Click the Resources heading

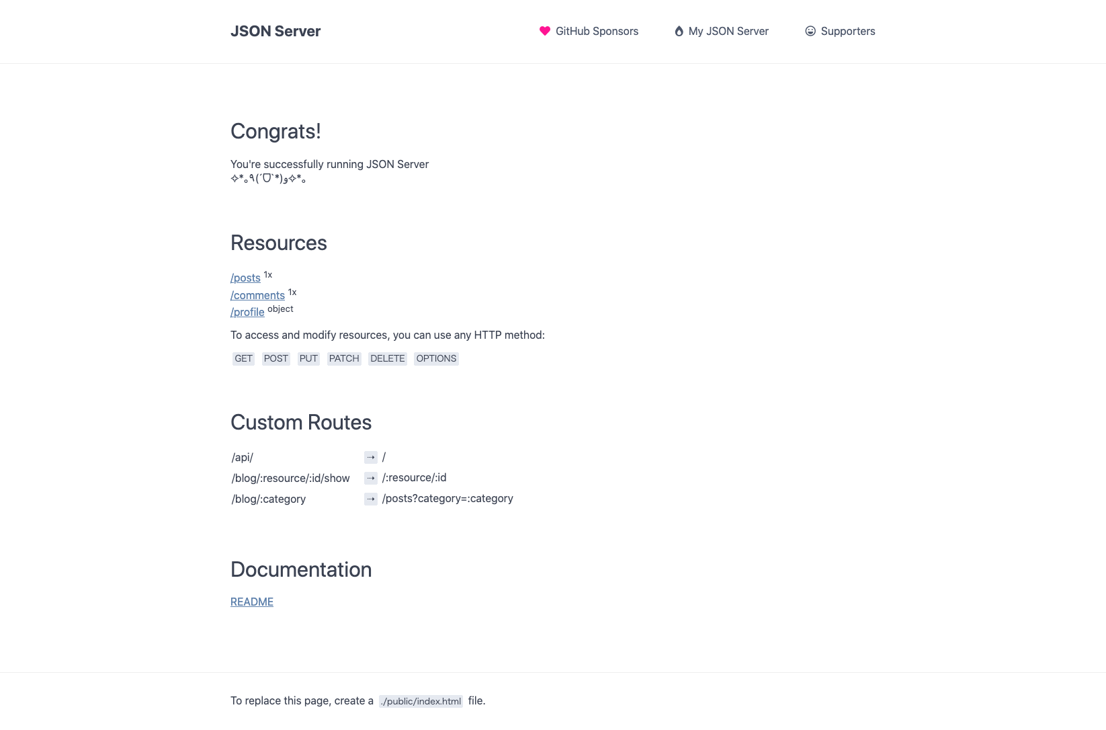point(279,243)
